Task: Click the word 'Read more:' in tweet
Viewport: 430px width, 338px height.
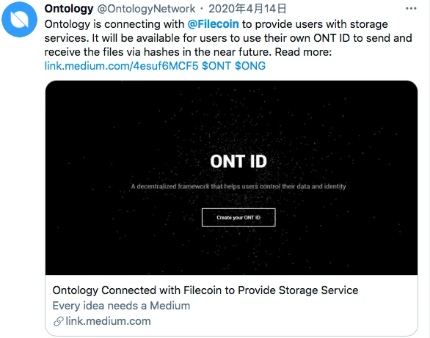Action: coord(303,52)
